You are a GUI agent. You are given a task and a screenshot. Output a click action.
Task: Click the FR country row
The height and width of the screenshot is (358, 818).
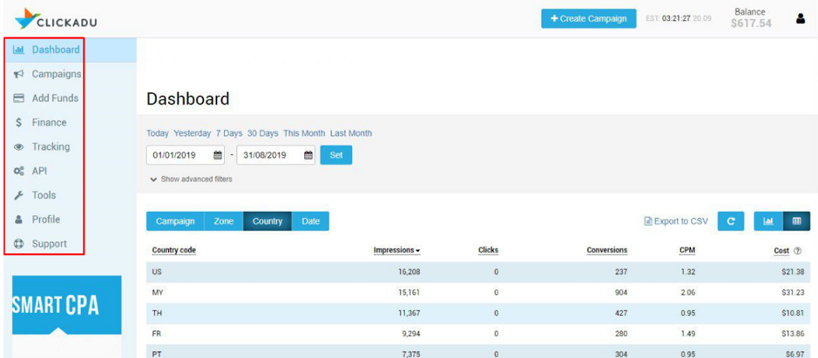coord(478,334)
